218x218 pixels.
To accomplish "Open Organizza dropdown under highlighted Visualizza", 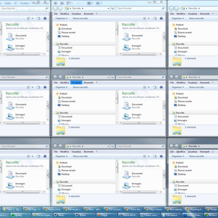I will (62, 87).
